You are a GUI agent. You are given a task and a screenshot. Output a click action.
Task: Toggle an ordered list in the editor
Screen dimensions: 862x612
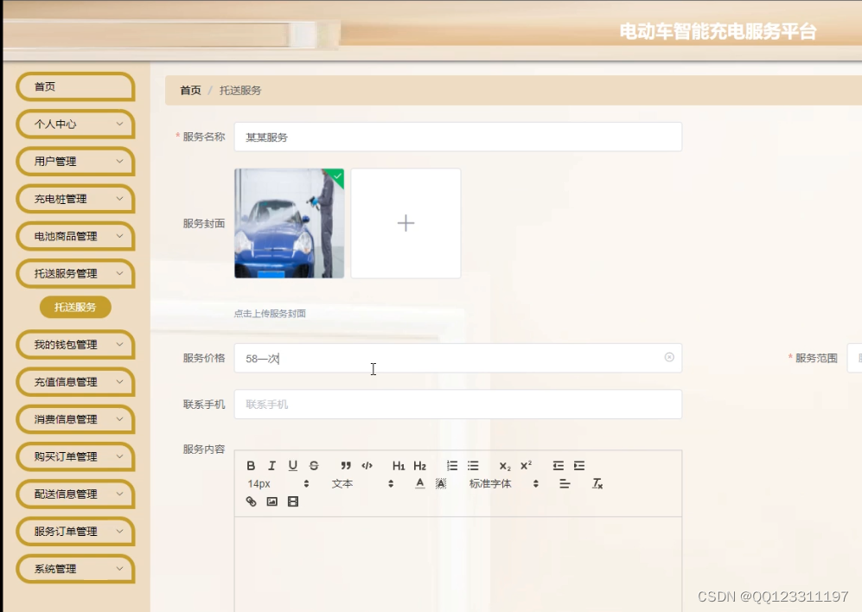pos(451,466)
